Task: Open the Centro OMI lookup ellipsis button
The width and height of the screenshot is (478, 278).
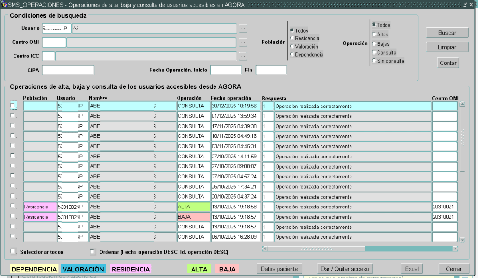Action: pyautogui.click(x=243, y=43)
